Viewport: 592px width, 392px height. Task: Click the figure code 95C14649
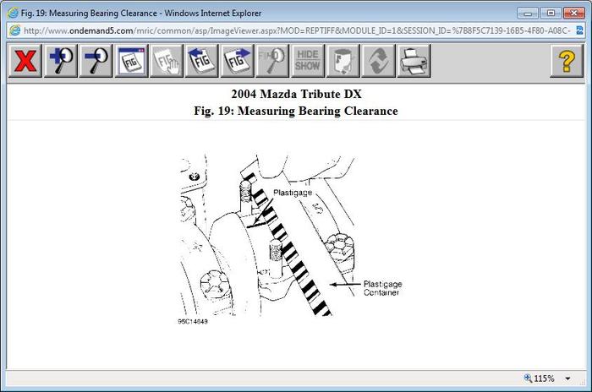(x=193, y=322)
